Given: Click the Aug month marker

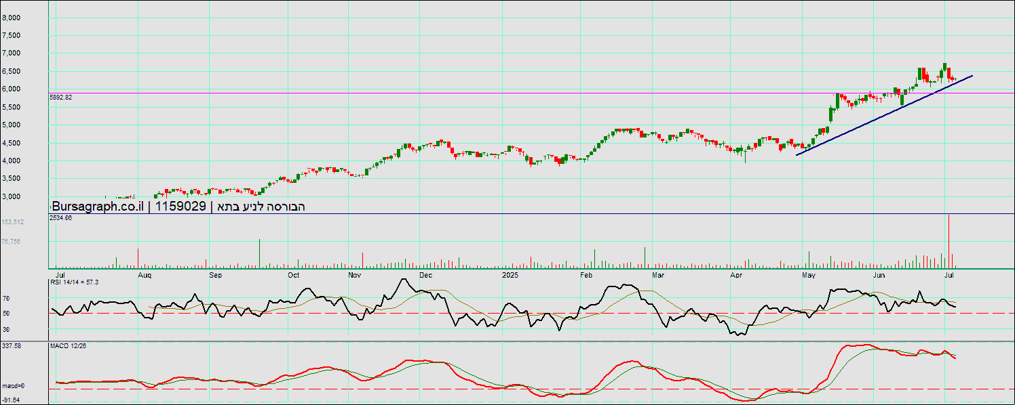Looking at the screenshot, I should coord(145,276).
